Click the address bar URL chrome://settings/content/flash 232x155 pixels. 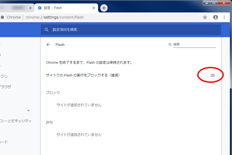tap(54, 17)
